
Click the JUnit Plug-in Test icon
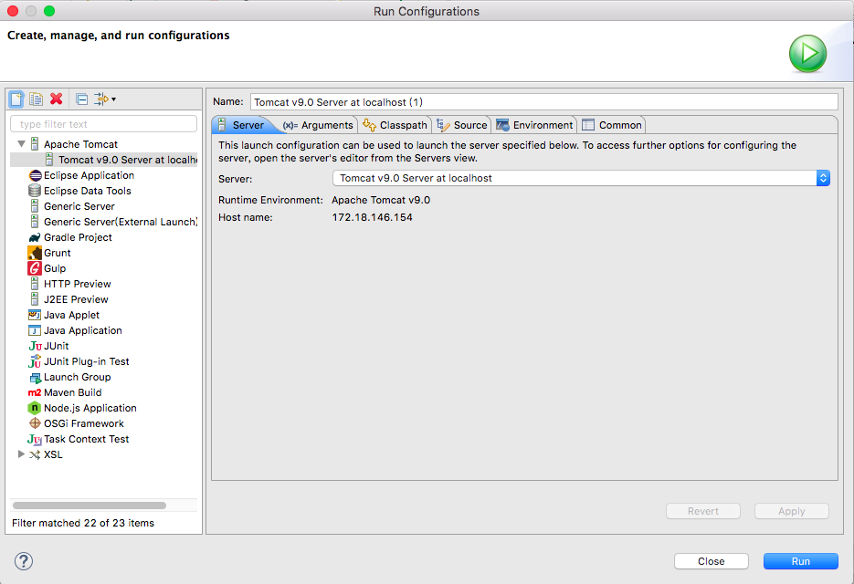[x=35, y=361]
